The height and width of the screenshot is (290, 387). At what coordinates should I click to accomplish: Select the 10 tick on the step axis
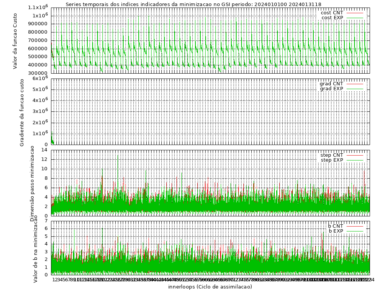tap(45, 169)
